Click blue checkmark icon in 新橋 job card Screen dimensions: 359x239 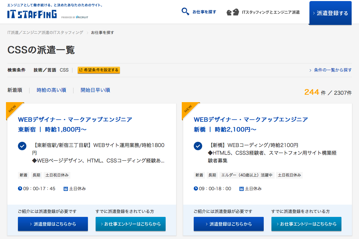pyautogui.click(x=198, y=146)
